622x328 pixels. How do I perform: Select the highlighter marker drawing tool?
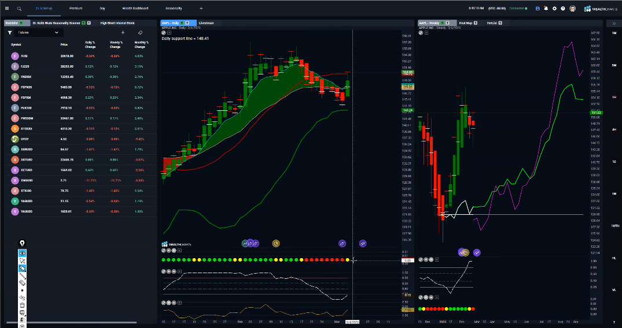point(22,268)
